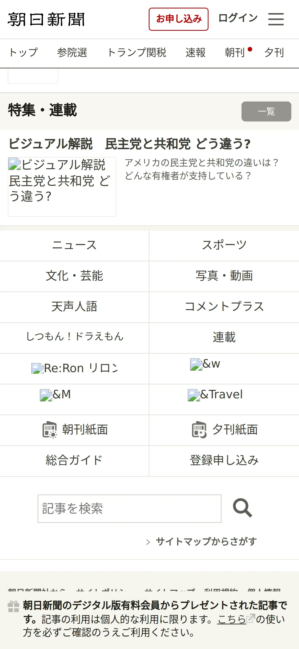Open ビジュアル解説 article thumbnail

tap(62, 187)
